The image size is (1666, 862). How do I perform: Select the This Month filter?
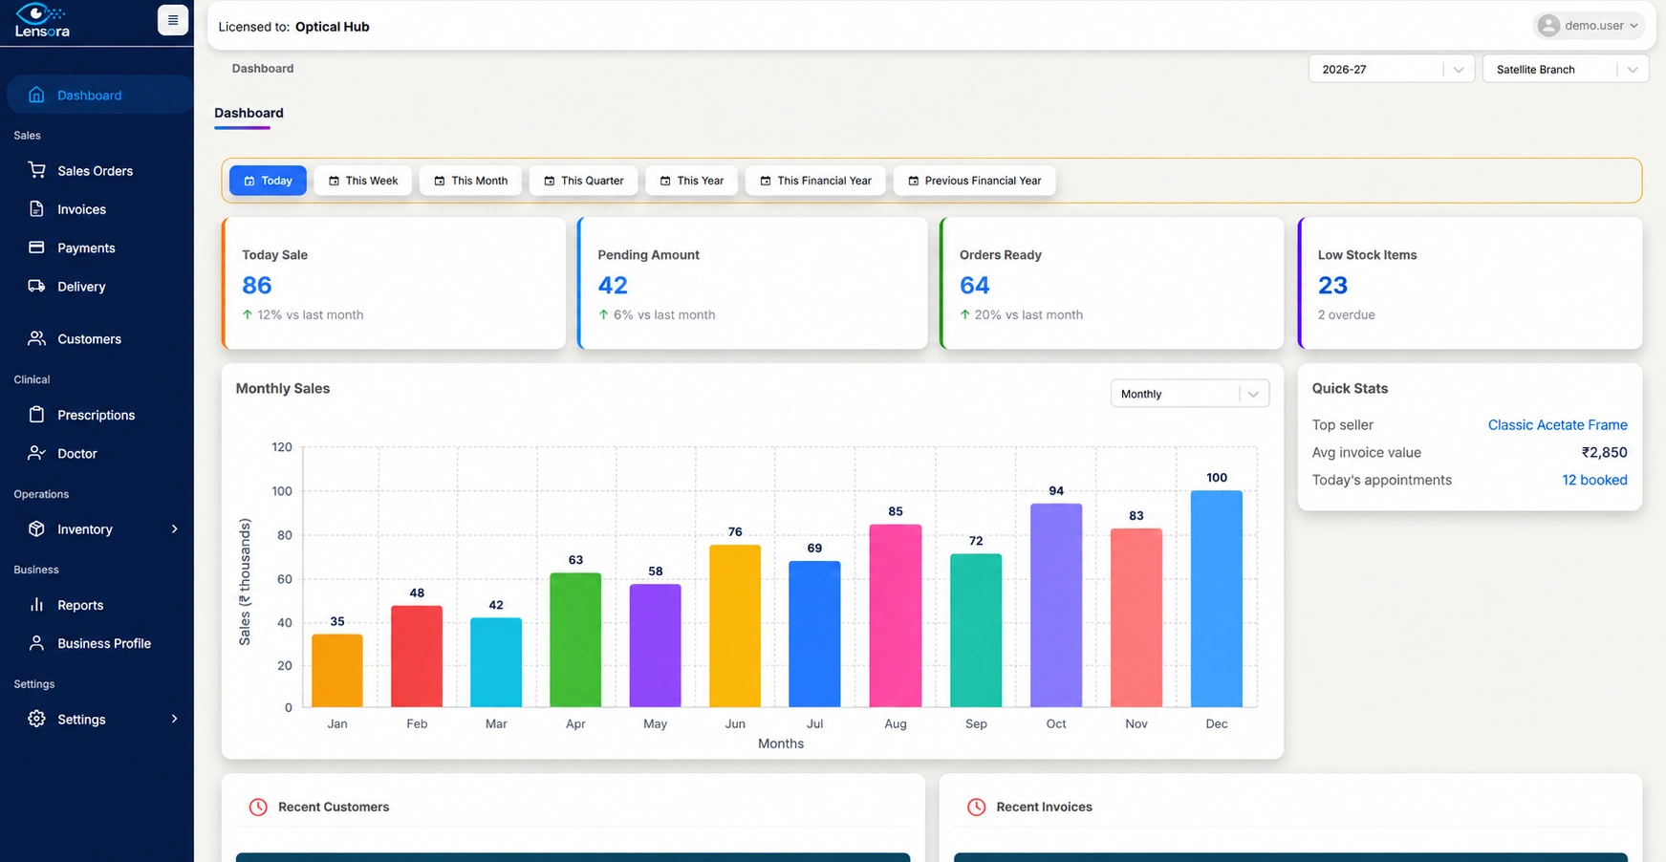pyautogui.click(x=470, y=181)
